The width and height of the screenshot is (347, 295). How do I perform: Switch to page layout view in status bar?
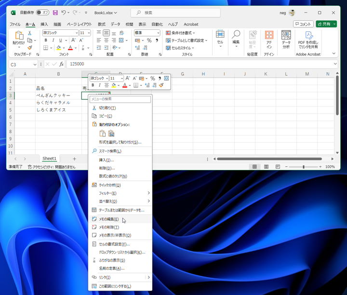coord(266,167)
